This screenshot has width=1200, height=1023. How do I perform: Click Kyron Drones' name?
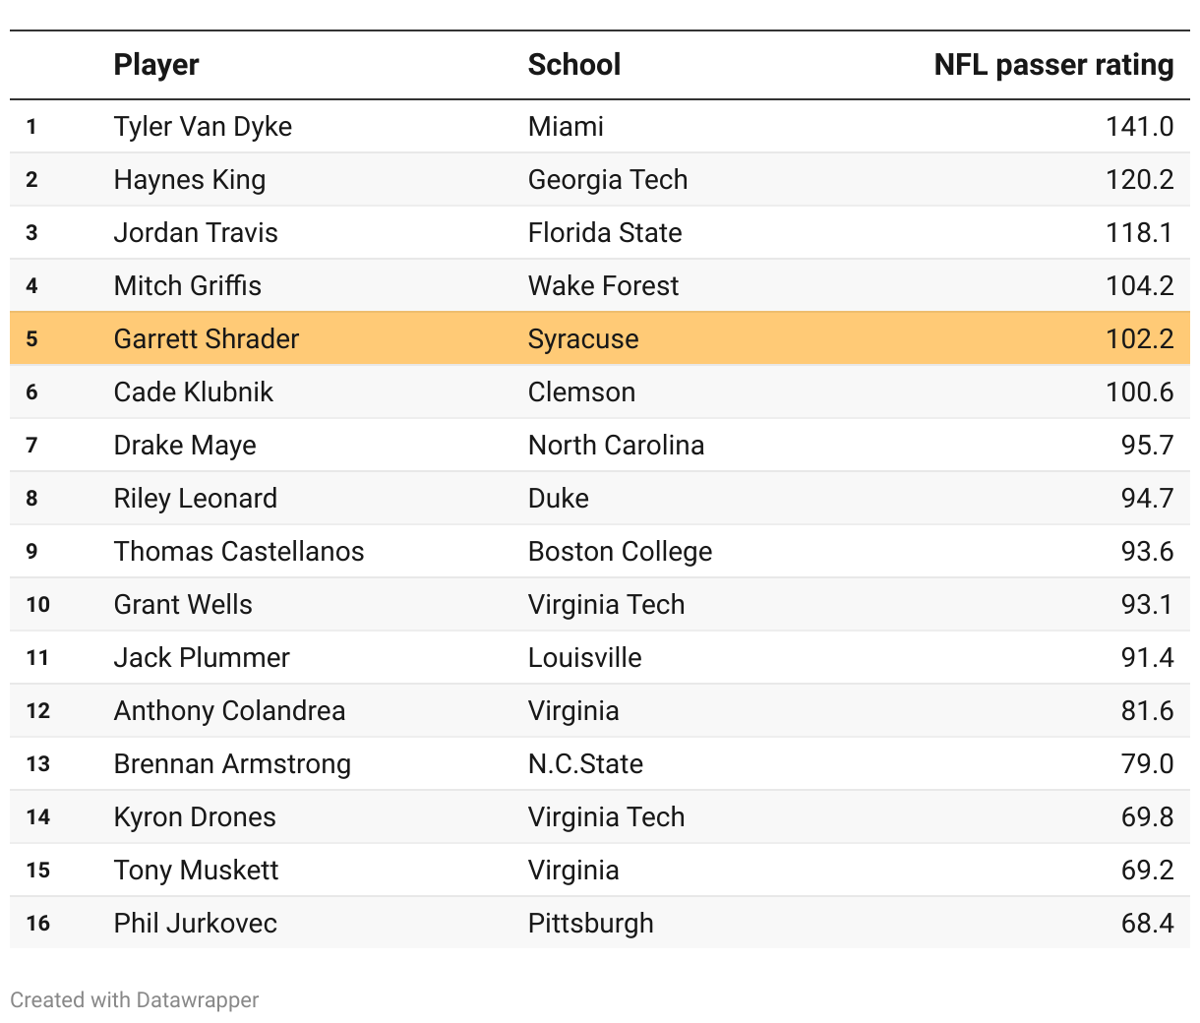195,817
